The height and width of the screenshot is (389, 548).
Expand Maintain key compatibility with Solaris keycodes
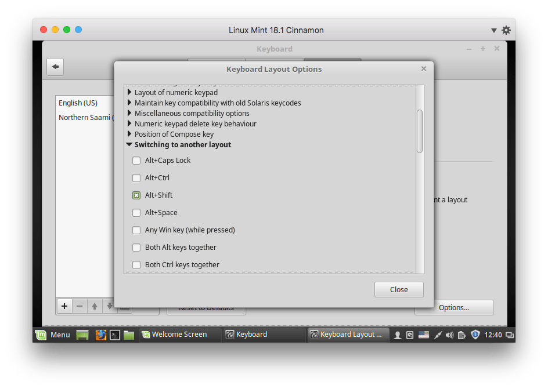tap(129, 103)
